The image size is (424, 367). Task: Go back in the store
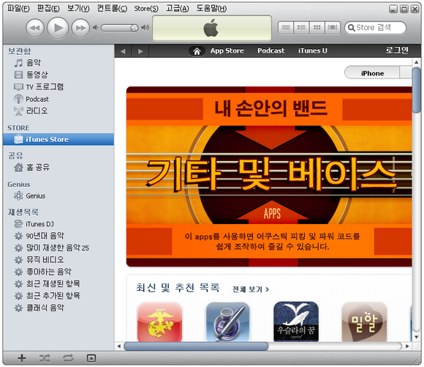click(123, 51)
